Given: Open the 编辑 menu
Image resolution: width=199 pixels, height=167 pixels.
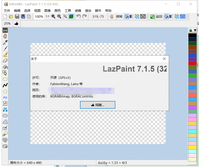Looking at the screenshot, I should click(17, 11).
